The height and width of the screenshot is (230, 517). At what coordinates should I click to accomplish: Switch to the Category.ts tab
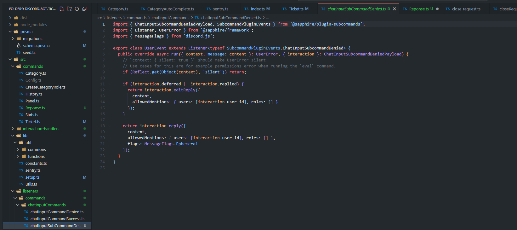117,9
